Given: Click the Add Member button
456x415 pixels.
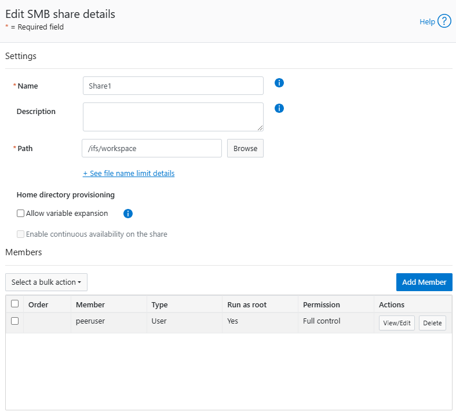Looking at the screenshot, I should tap(424, 282).
